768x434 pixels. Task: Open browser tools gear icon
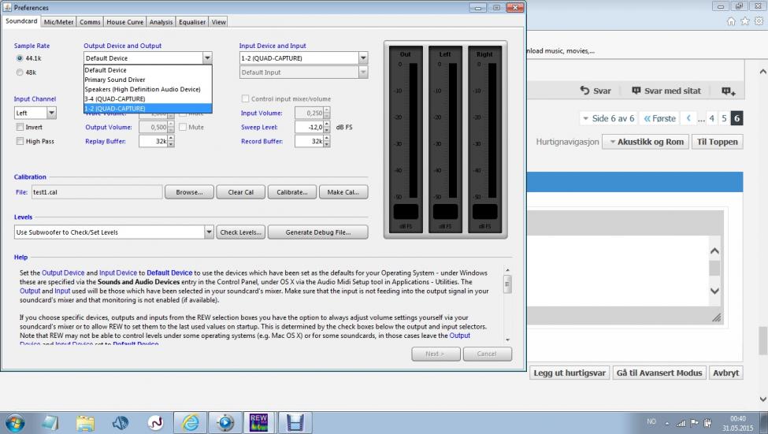[x=759, y=21]
